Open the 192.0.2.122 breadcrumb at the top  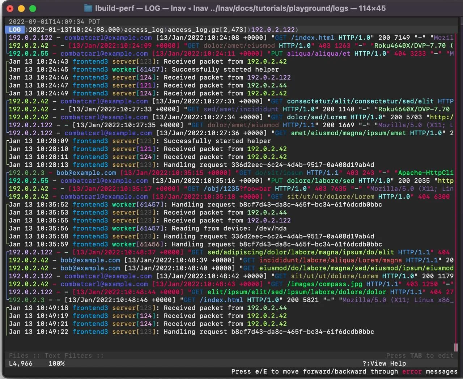coord(273,30)
